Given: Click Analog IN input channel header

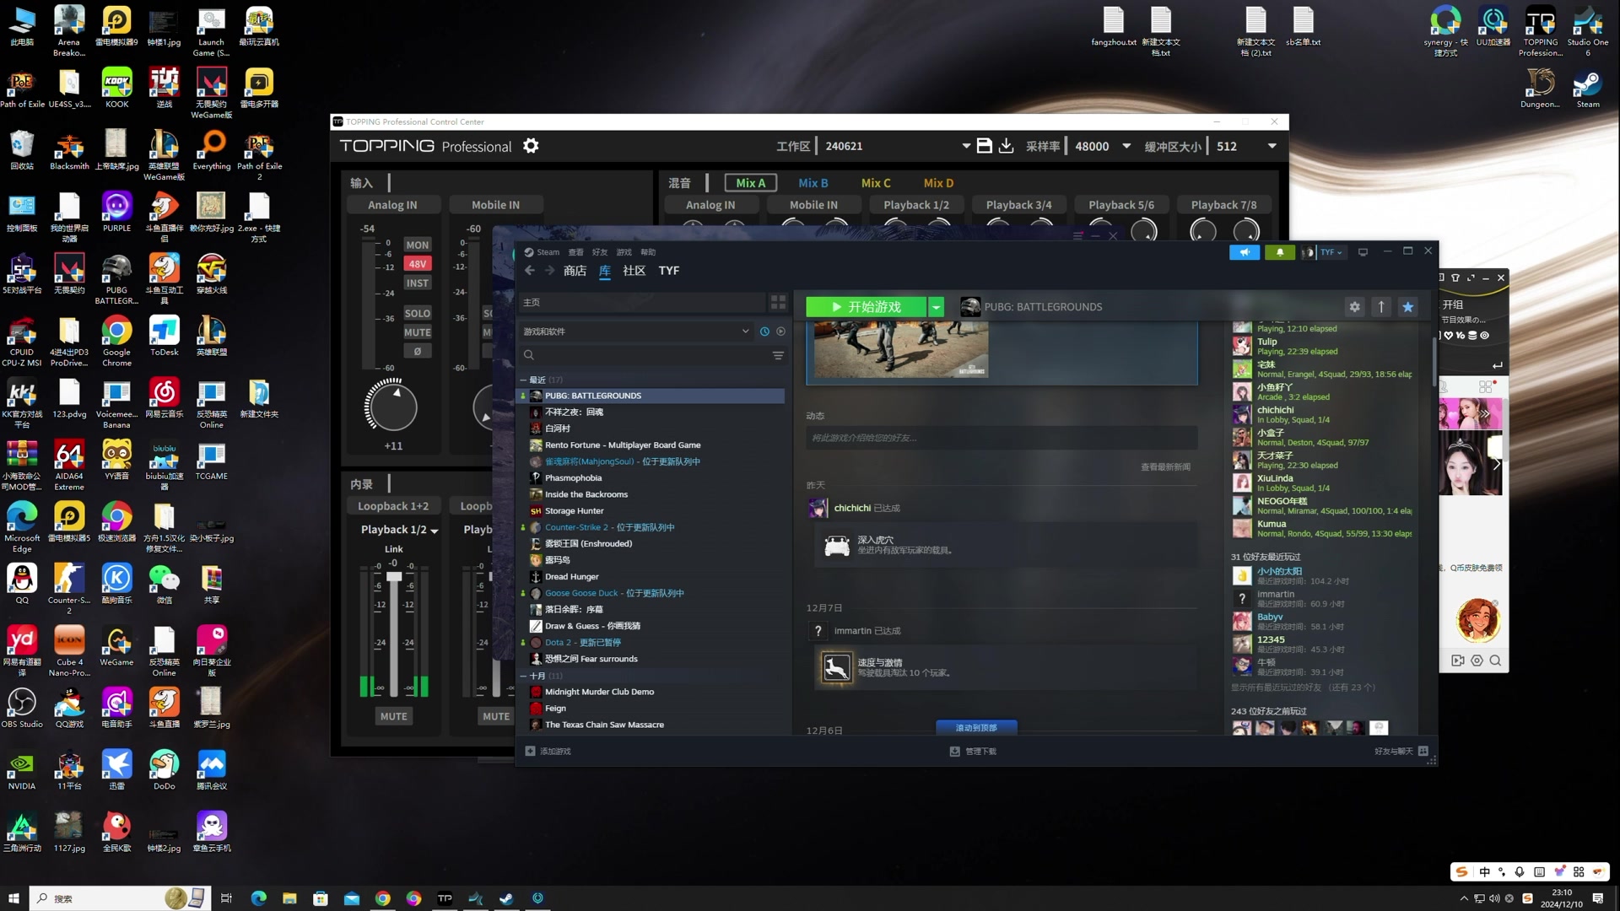Looking at the screenshot, I should tap(392, 205).
